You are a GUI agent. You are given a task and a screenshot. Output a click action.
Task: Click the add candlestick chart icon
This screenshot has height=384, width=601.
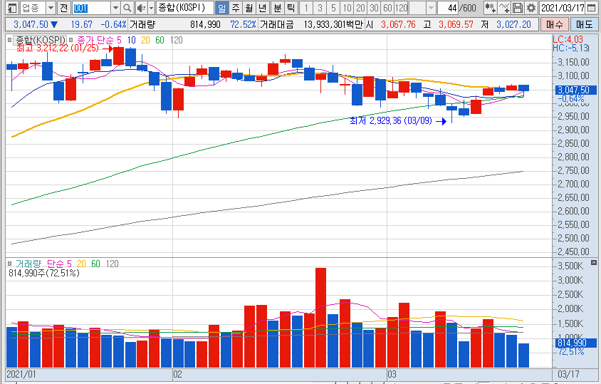[x=490, y=7]
